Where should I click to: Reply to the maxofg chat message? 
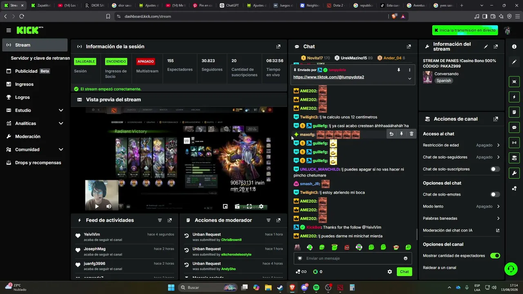(391, 134)
